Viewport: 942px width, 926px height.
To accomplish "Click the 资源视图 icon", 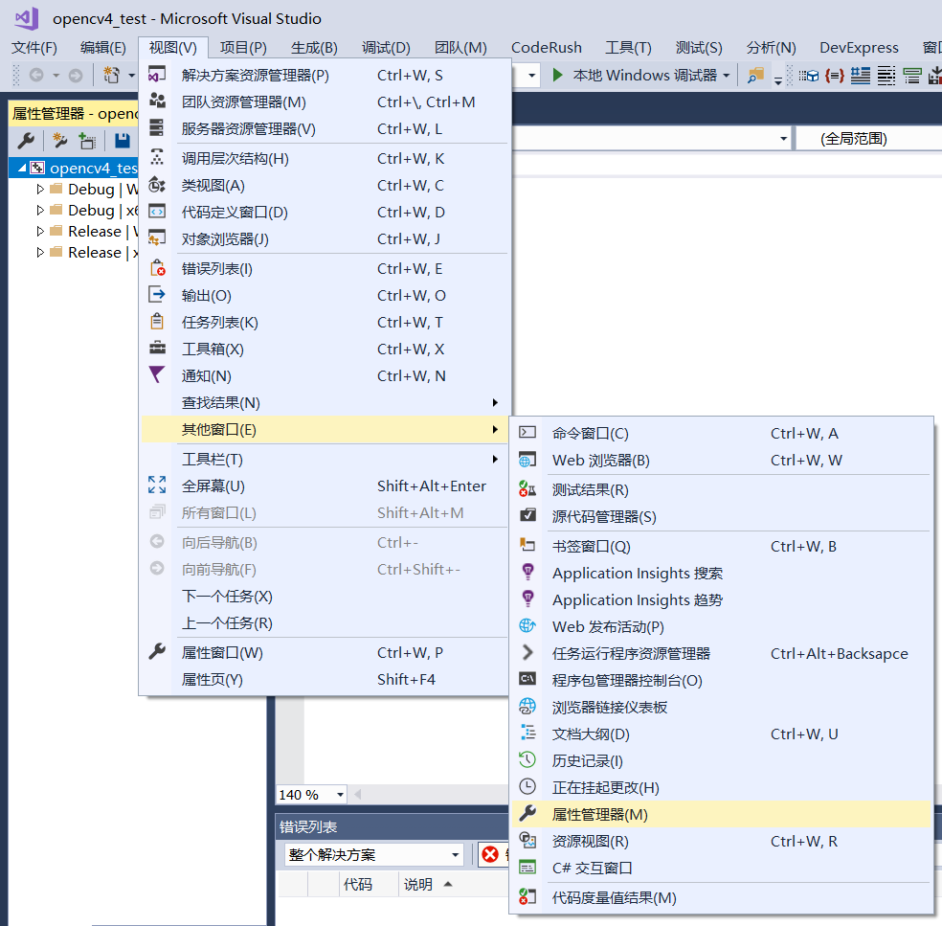I will 527,840.
